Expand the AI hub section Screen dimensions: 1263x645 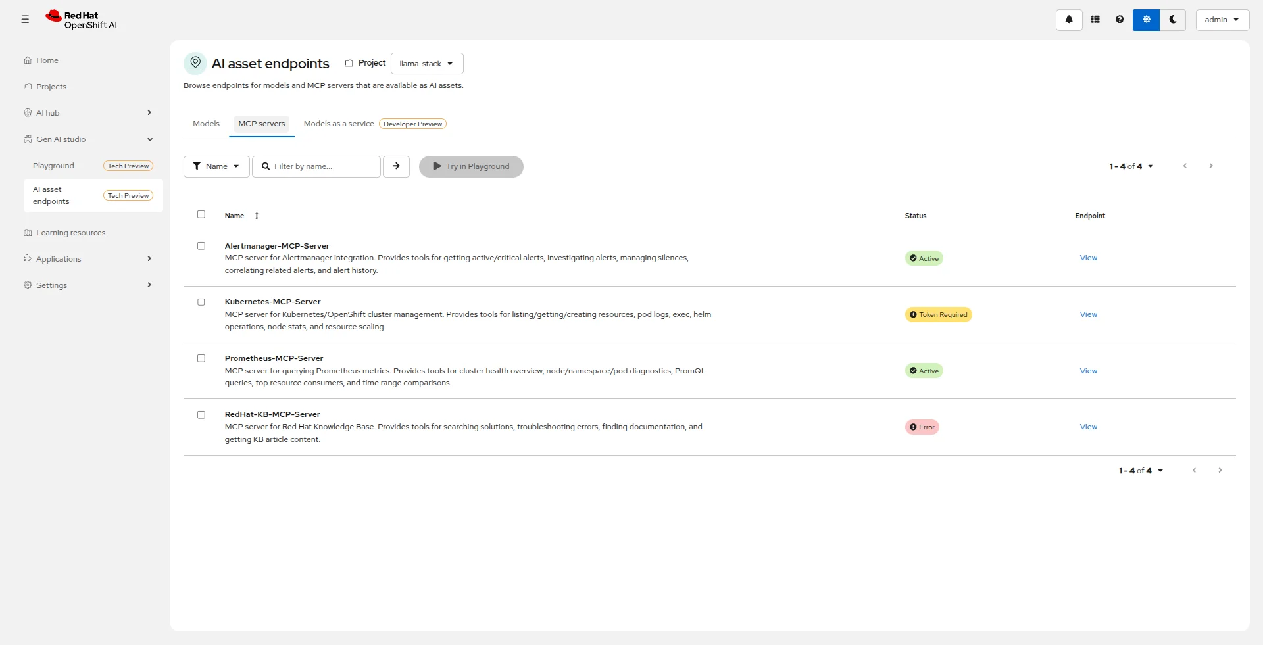coord(93,113)
